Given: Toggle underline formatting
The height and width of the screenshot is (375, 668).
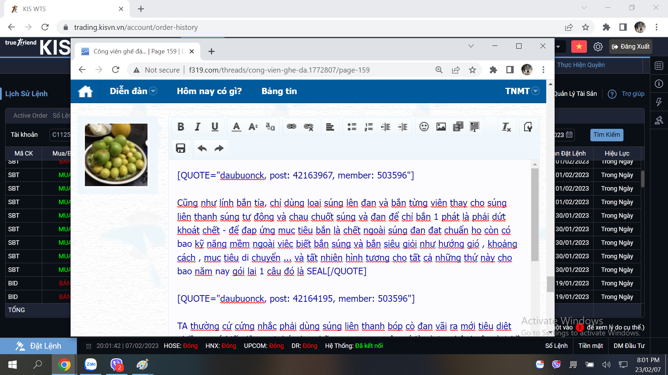Looking at the screenshot, I should [214, 127].
